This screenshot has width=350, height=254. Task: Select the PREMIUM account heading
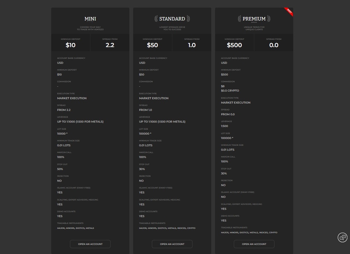pyautogui.click(x=254, y=19)
